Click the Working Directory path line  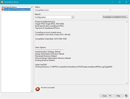[x=74, y=67]
